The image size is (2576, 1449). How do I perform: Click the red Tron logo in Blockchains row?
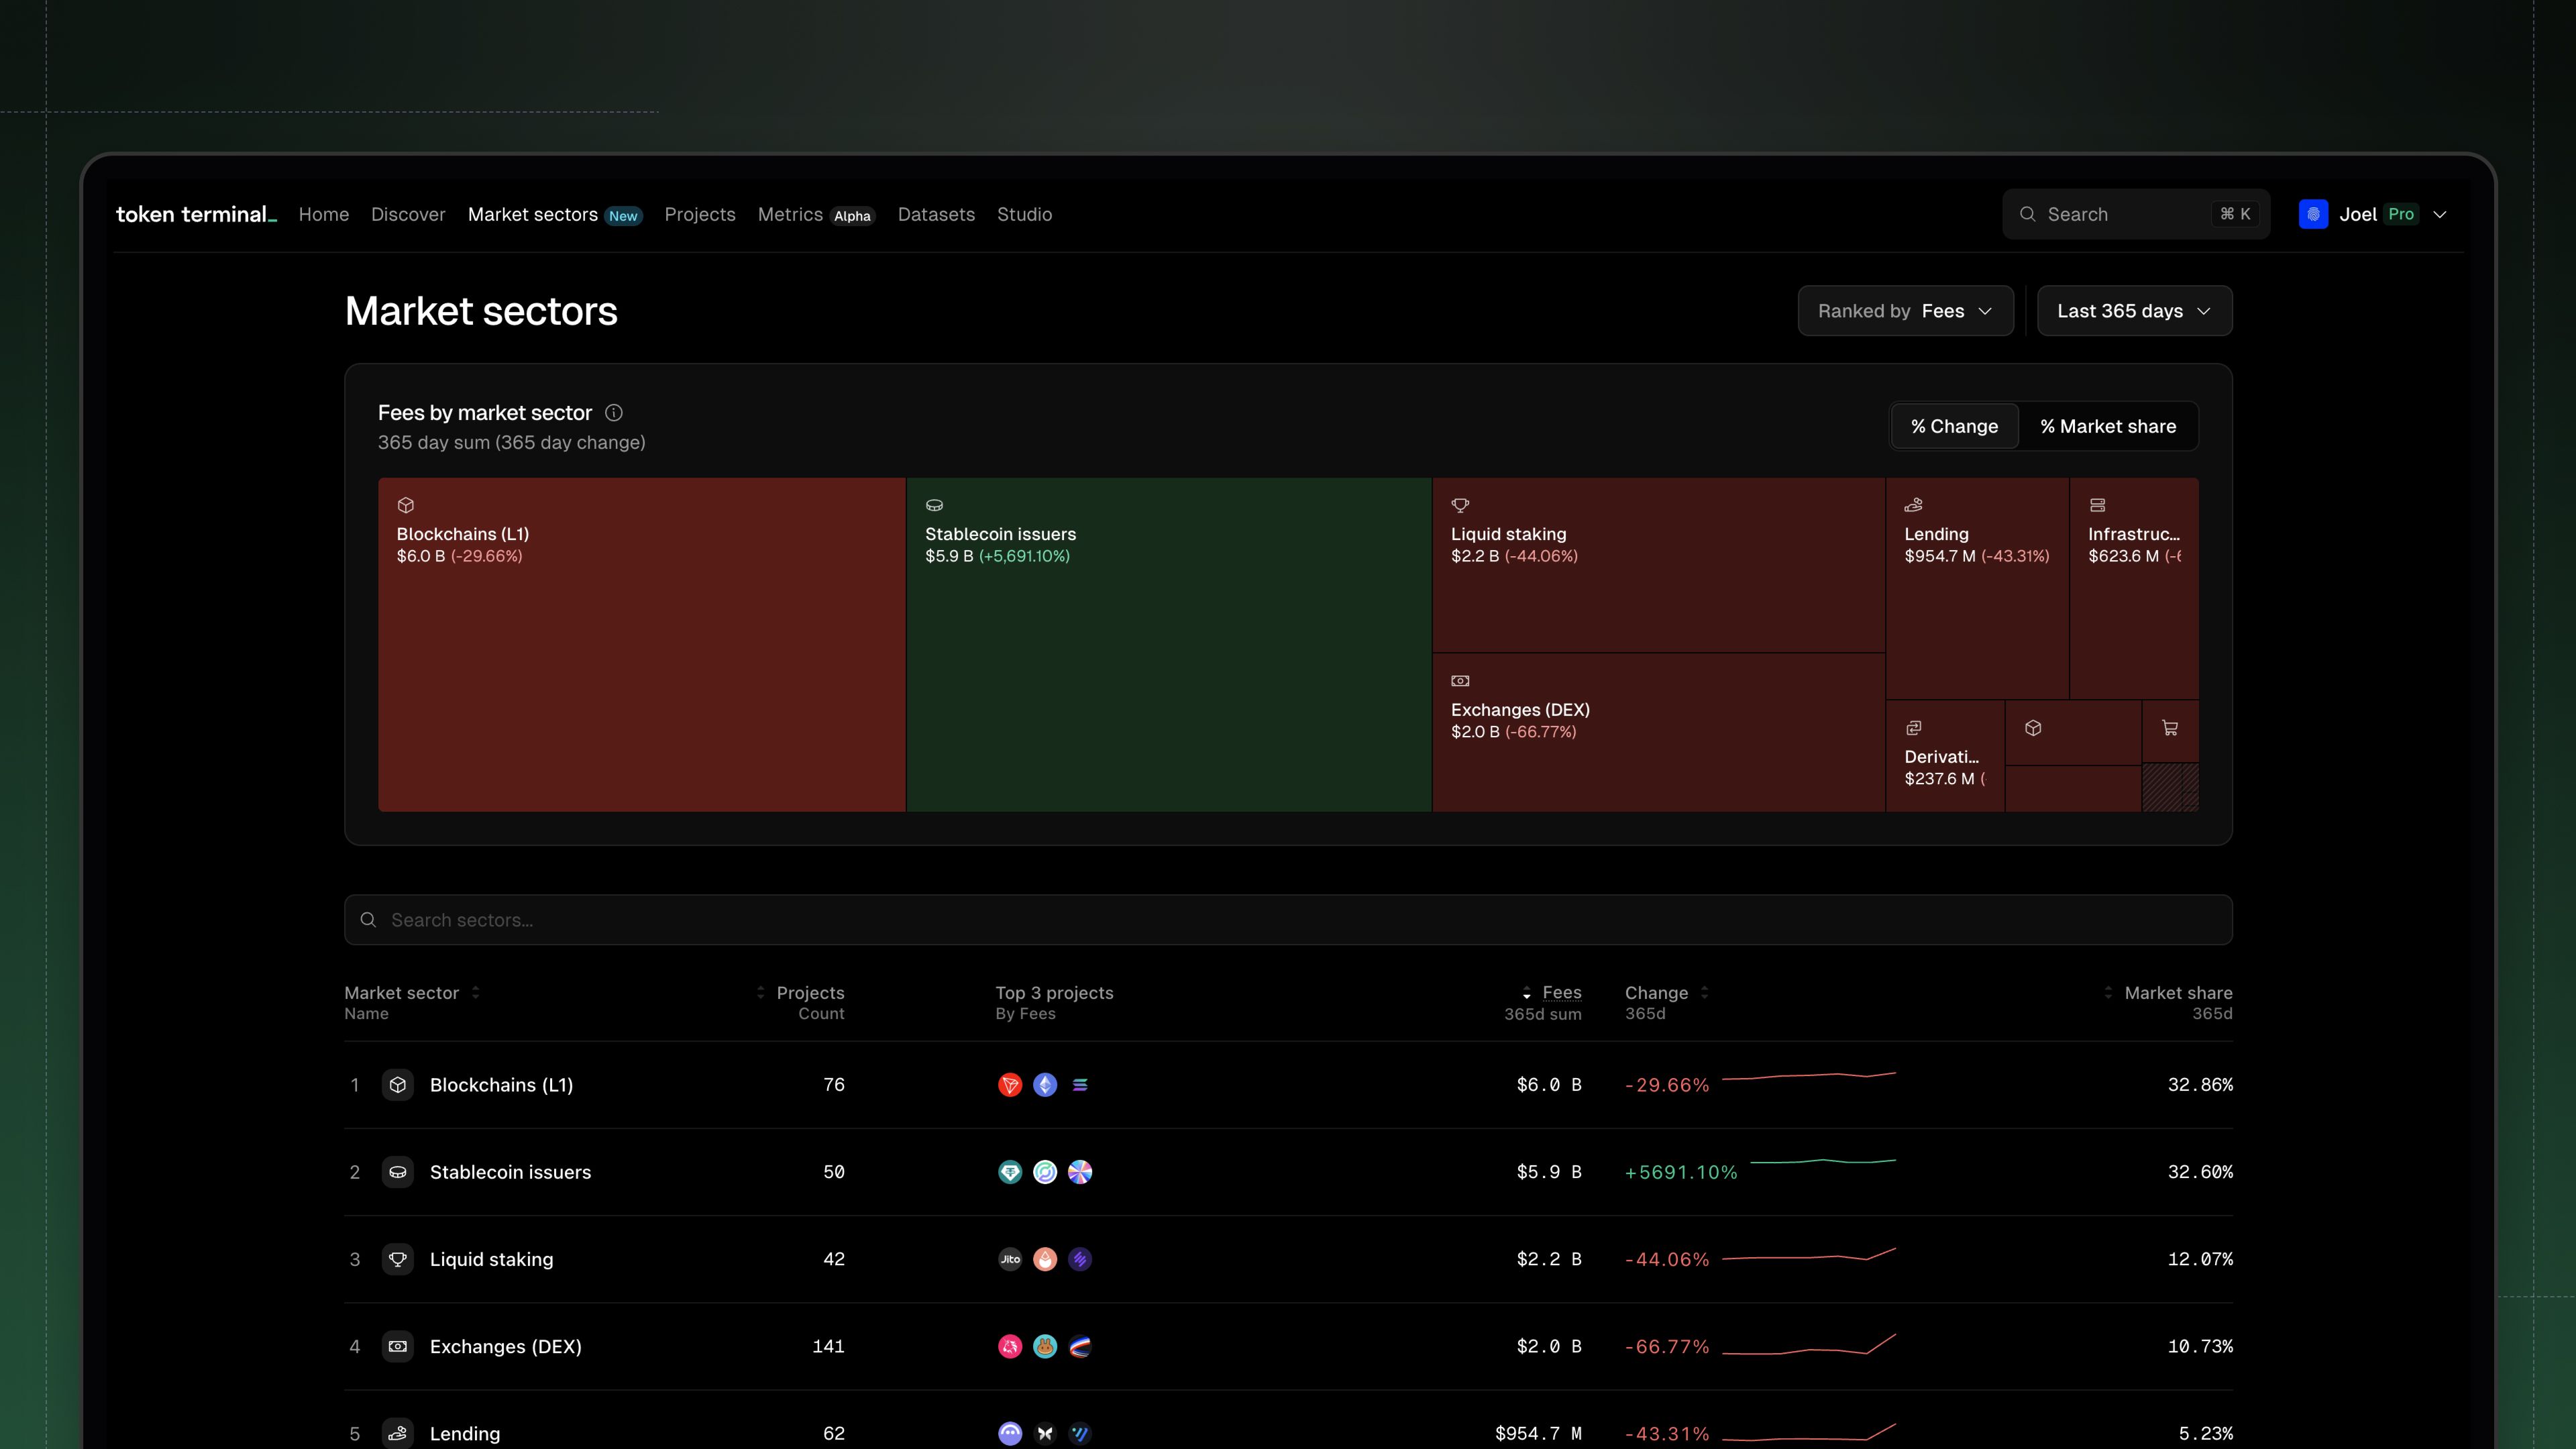pos(1010,1084)
